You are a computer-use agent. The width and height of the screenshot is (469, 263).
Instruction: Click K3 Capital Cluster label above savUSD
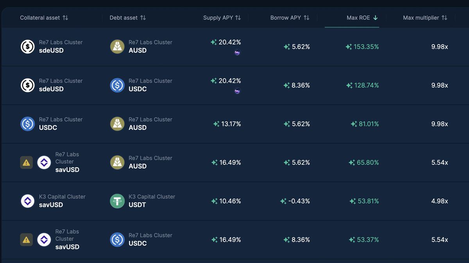click(x=62, y=197)
